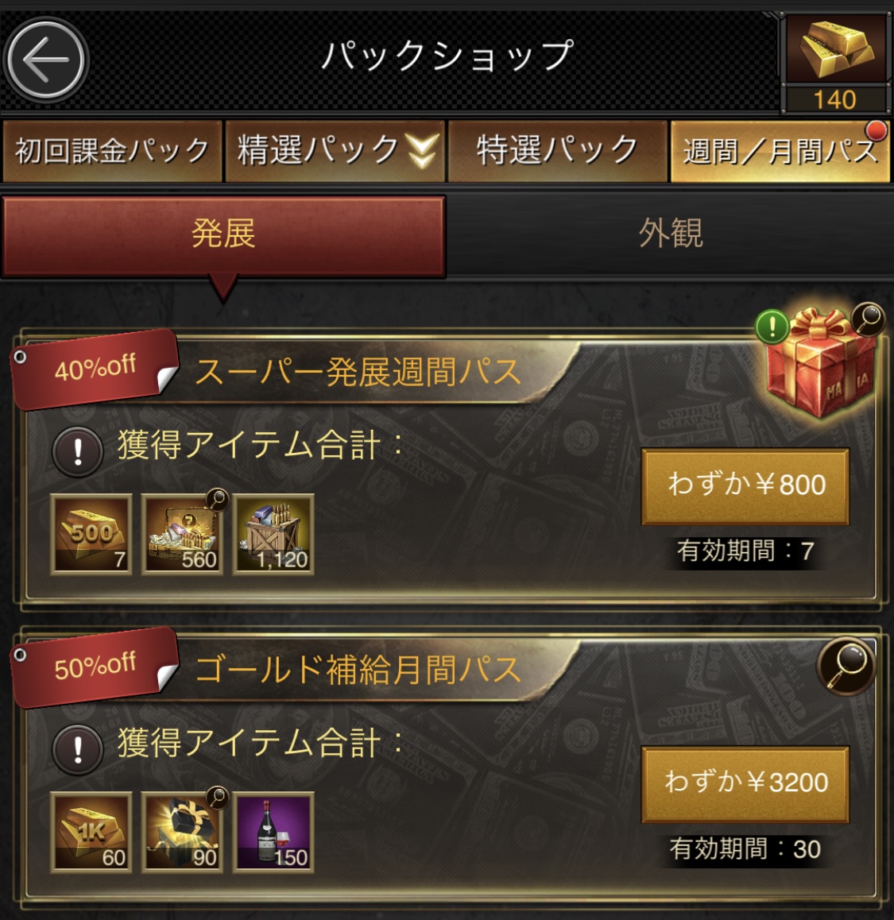Inspect the treasure chest item with 560

click(182, 534)
